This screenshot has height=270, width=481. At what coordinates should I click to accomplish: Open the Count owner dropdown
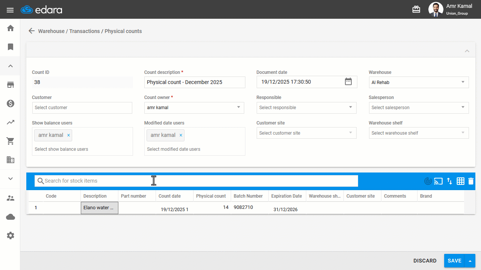point(194,108)
